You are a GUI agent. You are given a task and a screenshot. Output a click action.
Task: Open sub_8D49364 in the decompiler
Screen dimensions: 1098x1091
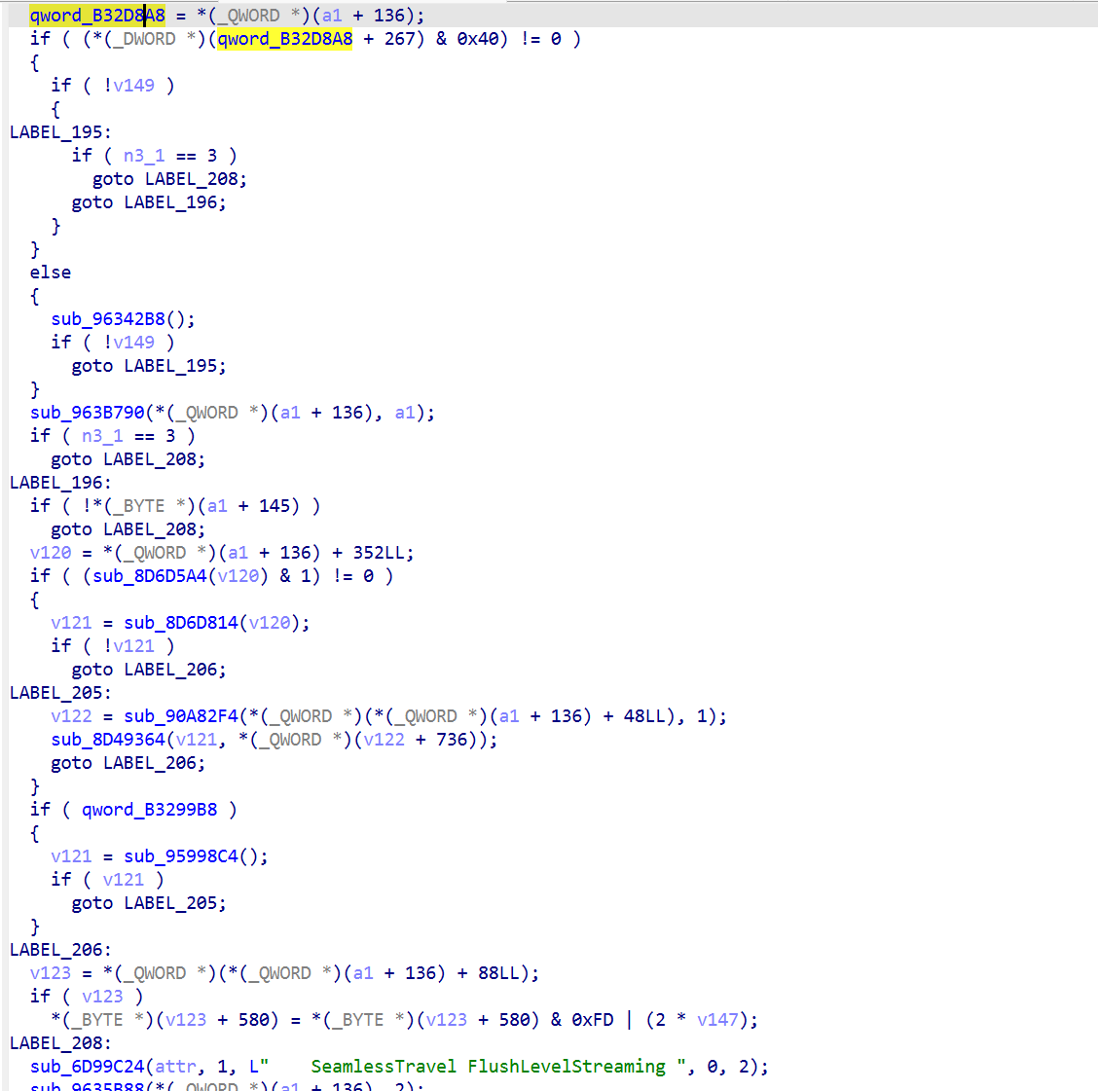click(x=102, y=739)
